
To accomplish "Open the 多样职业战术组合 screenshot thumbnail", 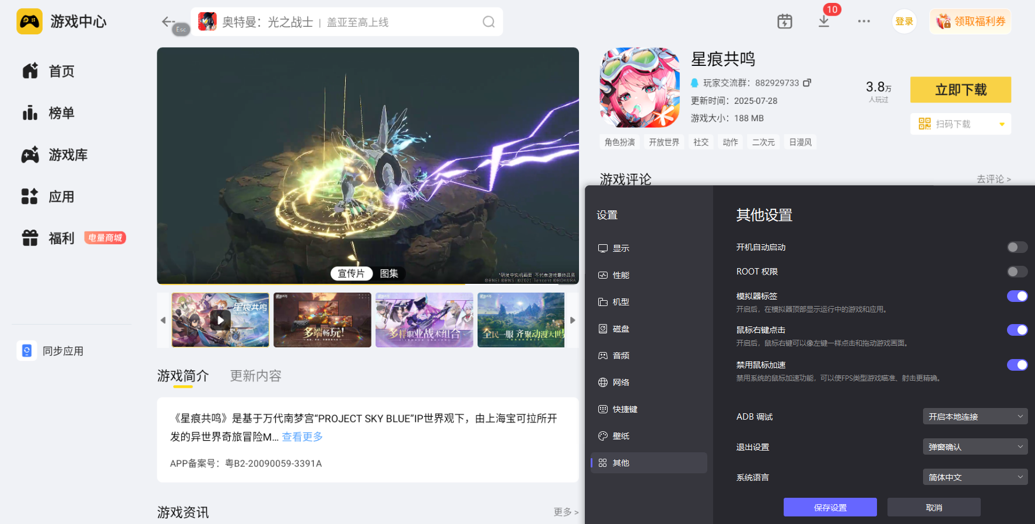I will 424,320.
